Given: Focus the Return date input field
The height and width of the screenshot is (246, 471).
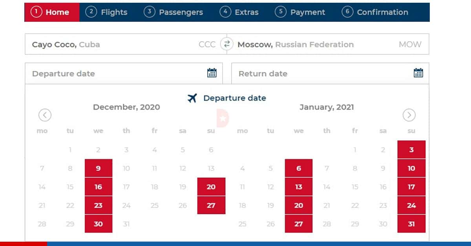Looking at the screenshot, I should 330,73.
